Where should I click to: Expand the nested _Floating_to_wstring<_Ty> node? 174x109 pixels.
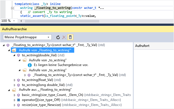[25, 75]
